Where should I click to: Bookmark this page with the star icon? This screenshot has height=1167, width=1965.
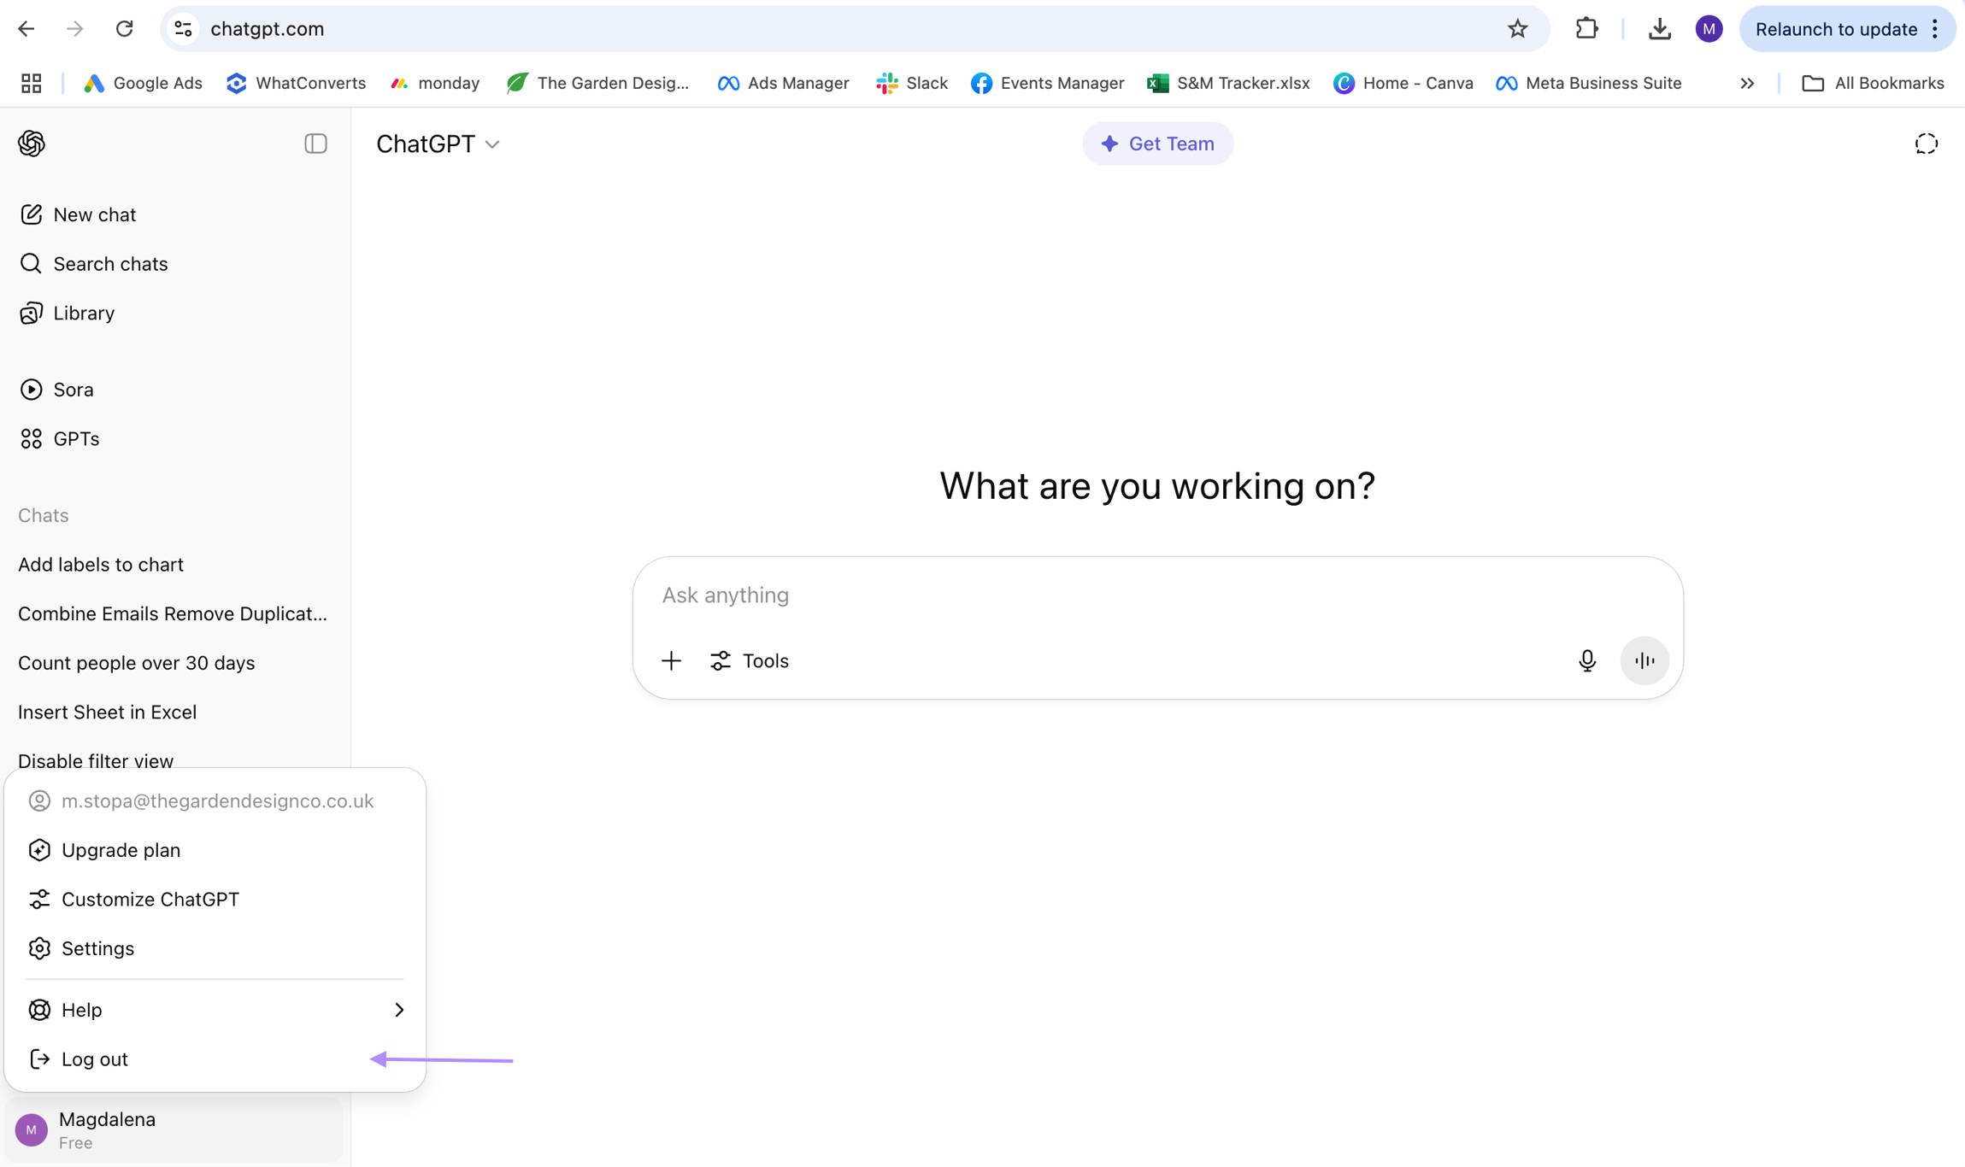tap(1517, 29)
